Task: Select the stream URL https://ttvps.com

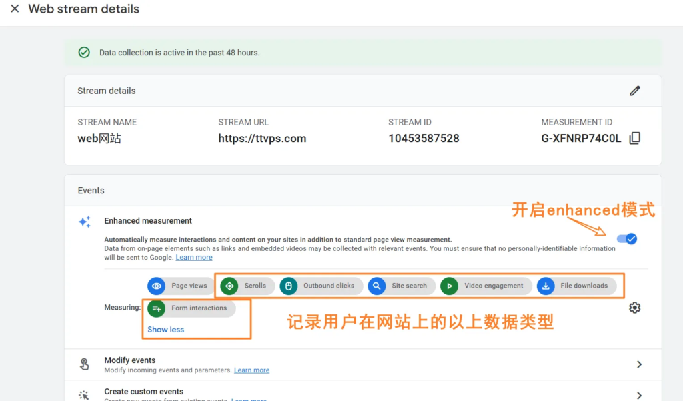Action: [x=262, y=139]
